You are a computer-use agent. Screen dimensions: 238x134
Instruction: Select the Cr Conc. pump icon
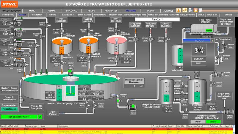pos(18,64)
